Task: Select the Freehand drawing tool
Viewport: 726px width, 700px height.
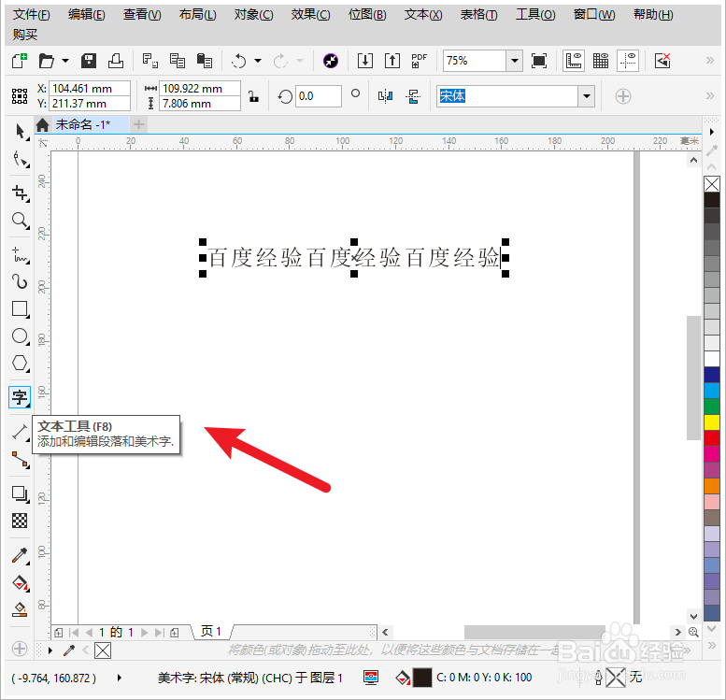Action: (20, 255)
